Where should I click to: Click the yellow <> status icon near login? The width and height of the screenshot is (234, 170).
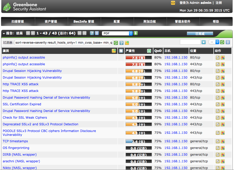coord(173,3)
